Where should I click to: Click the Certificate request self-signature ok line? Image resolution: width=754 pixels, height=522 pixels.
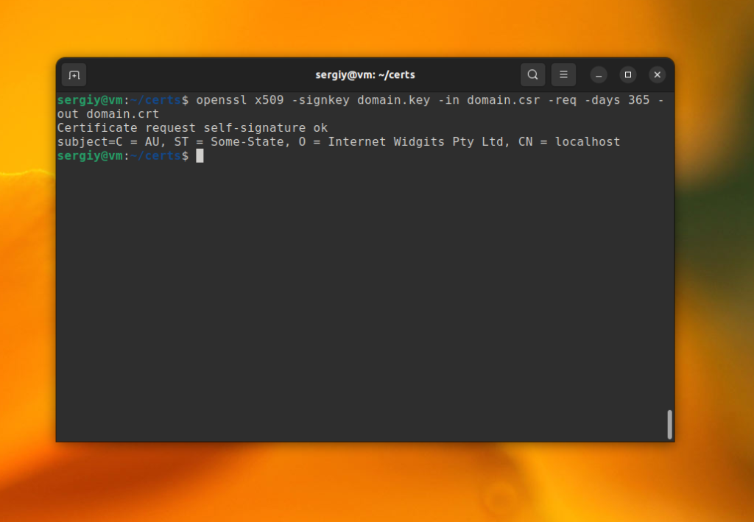click(x=192, y=128)
